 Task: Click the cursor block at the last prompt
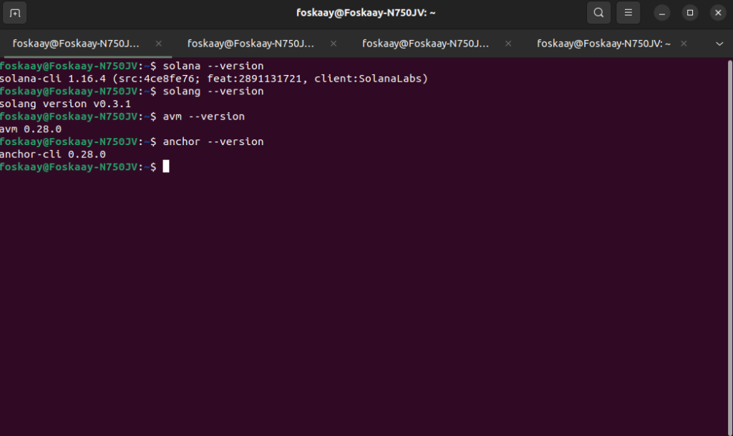click(166, 167)
